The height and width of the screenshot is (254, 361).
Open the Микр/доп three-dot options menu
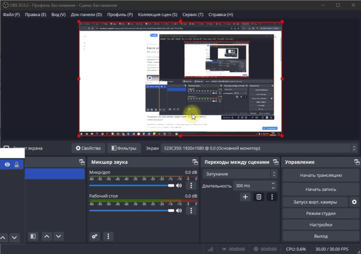[191, 186]
